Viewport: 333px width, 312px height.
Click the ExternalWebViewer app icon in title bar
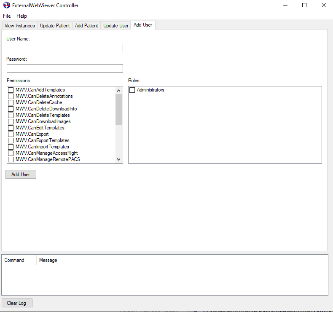(x=7, y=5)
